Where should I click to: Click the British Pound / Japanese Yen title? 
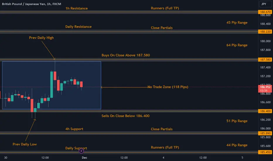[32, 4]
